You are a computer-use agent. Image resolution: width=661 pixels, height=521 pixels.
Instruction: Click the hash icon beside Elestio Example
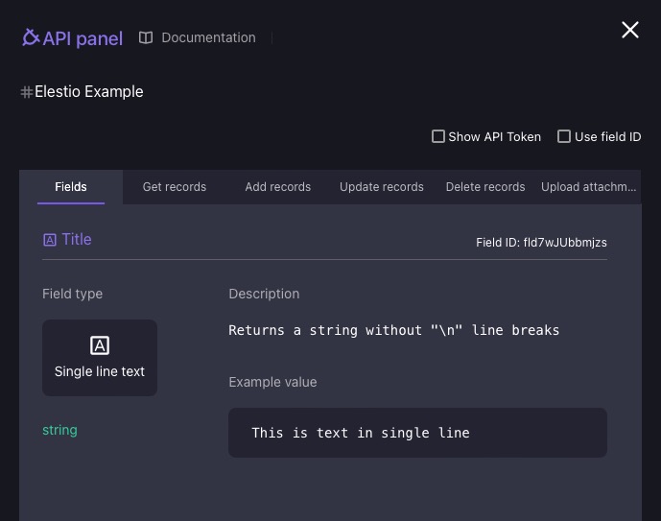(x=27, y=92)
